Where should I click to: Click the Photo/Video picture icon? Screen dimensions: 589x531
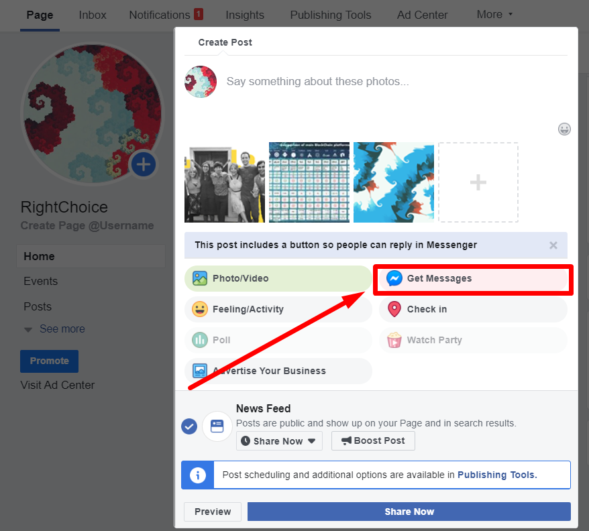200,278
